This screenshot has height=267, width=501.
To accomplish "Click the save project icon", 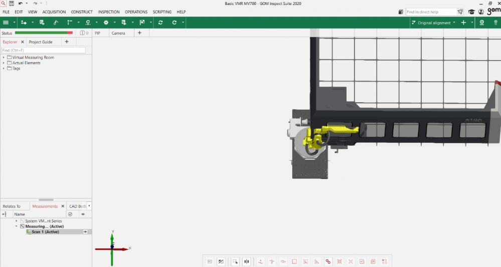I will (11, 4).
